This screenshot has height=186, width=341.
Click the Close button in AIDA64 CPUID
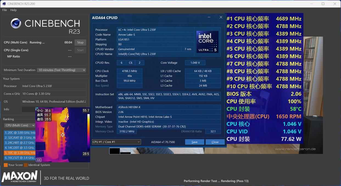coord(215,142)
